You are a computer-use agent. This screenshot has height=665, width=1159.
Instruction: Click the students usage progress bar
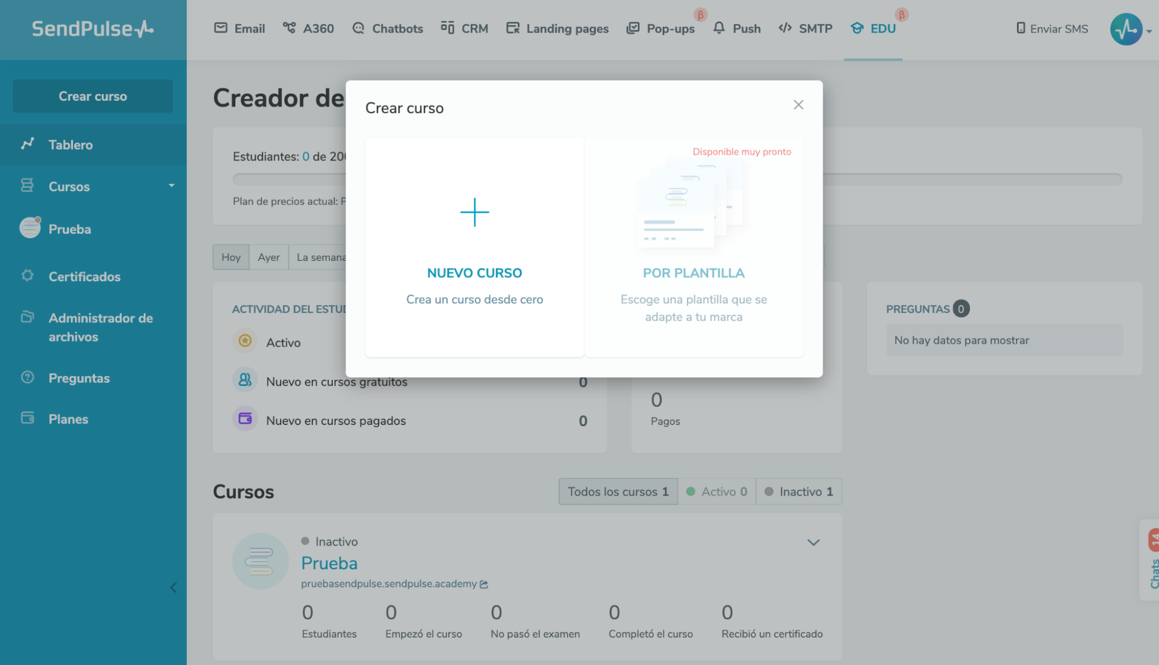pyautogui.click(x=677, y=179)
